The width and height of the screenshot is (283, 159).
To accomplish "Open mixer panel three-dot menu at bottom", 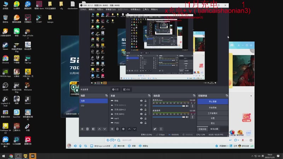I will point(161,129).
